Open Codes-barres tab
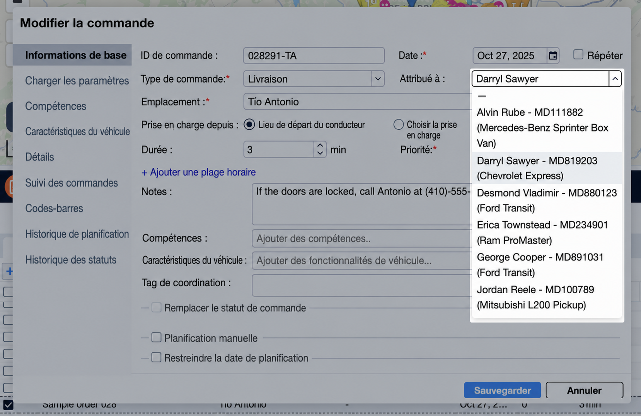The width and height of the screenshot is (641, 416). pyautogui.click(x=54, y=208)
